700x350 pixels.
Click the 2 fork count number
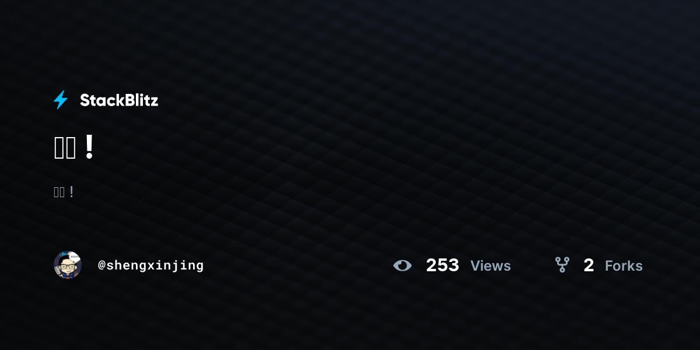click(589, 266)
